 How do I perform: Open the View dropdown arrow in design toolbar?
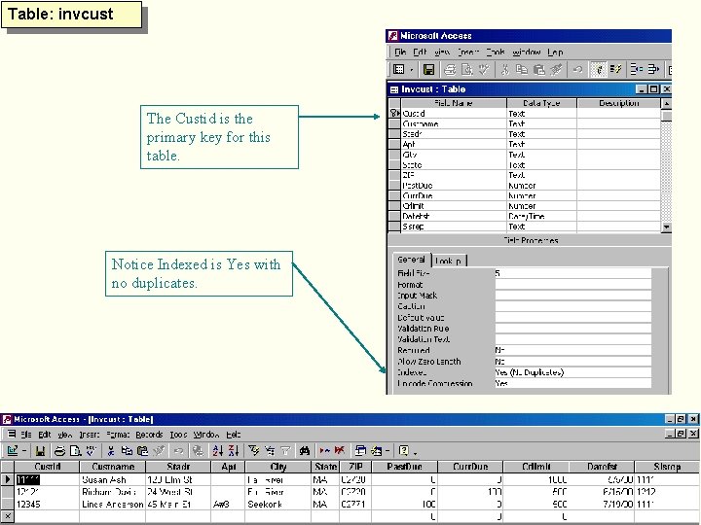click(x=411, y=70)
